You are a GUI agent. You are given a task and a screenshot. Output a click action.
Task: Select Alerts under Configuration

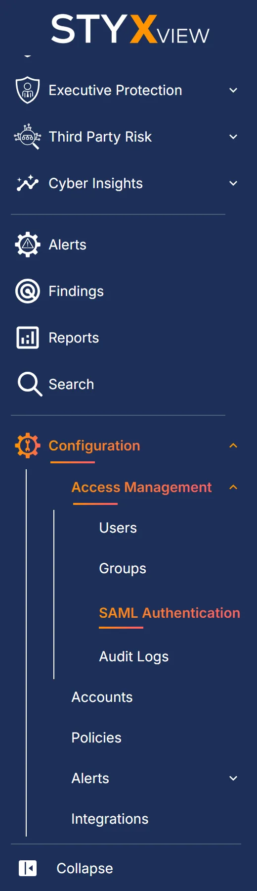[90, 778]
